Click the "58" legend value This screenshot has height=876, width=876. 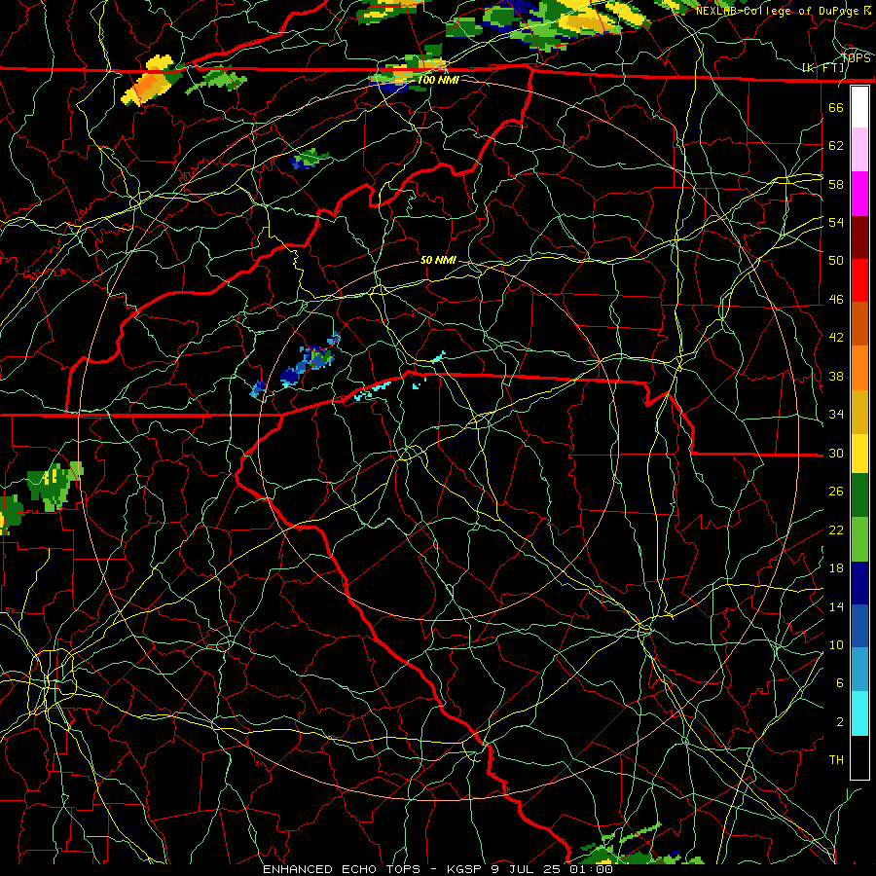(x=836, y=184)
